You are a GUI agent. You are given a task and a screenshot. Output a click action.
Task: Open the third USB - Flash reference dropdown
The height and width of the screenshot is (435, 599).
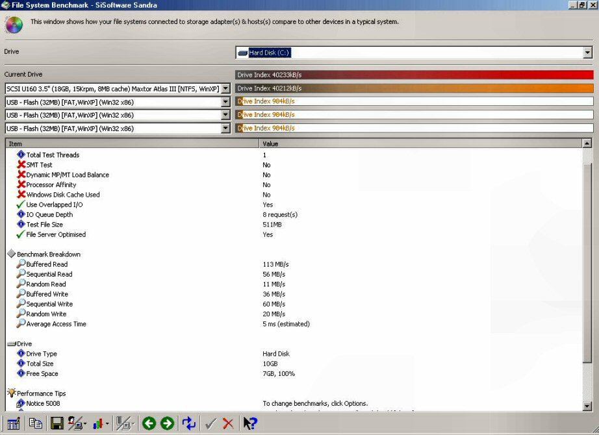(226, 129)
